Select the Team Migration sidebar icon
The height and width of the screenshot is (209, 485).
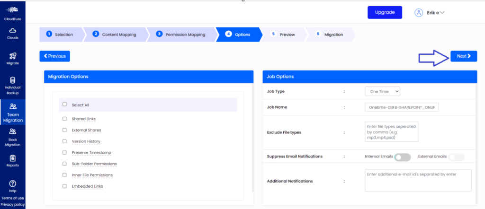click(13, 107)
